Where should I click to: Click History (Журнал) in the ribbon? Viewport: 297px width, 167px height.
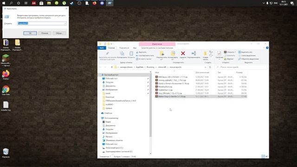click(229, 59)
